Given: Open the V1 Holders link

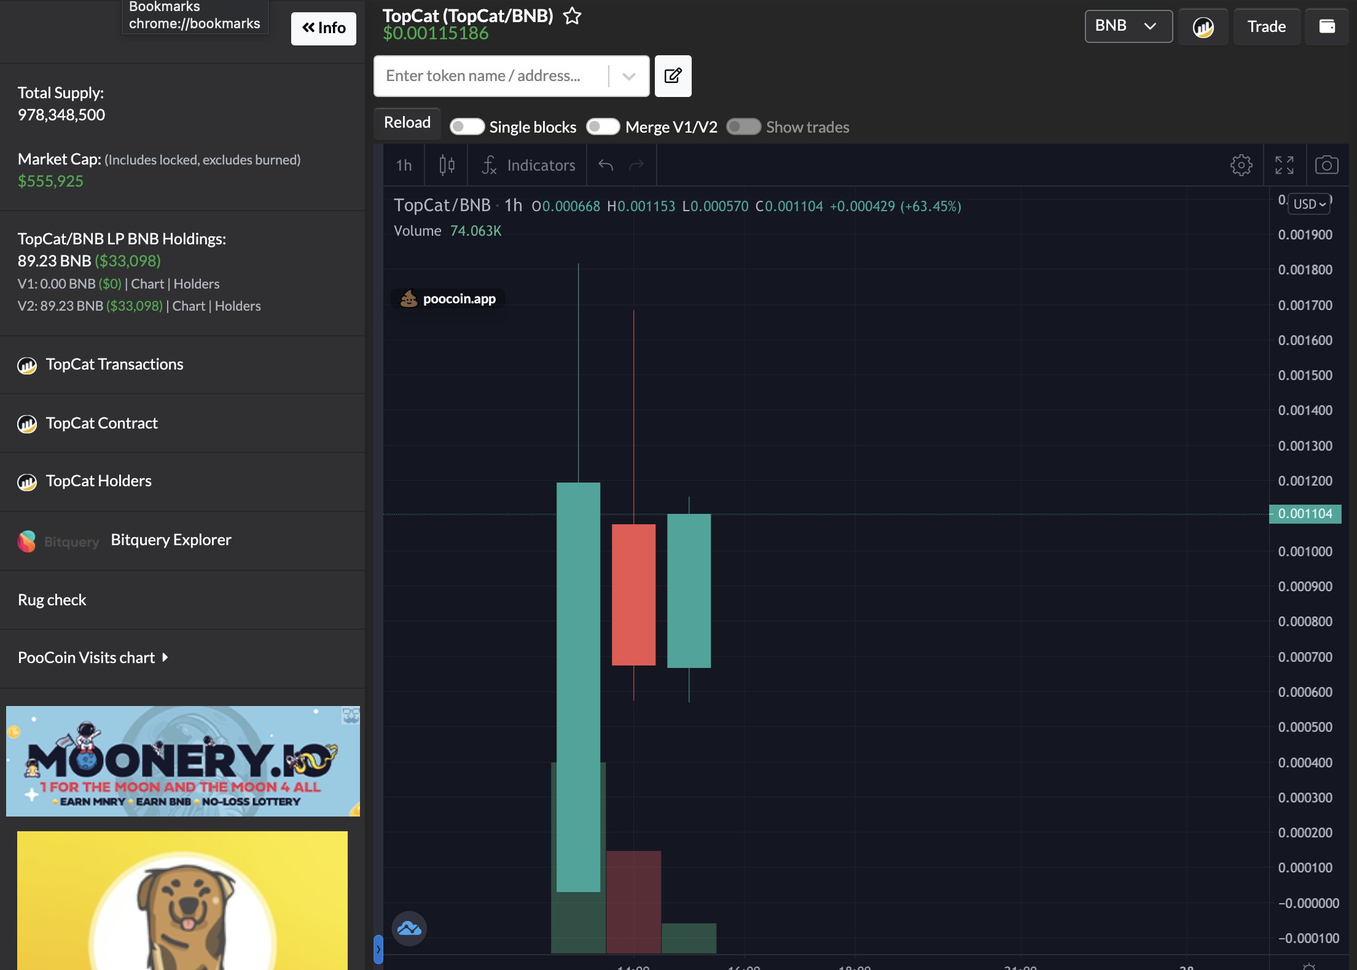Looking at the screenshot, I should tap(197, 284).
